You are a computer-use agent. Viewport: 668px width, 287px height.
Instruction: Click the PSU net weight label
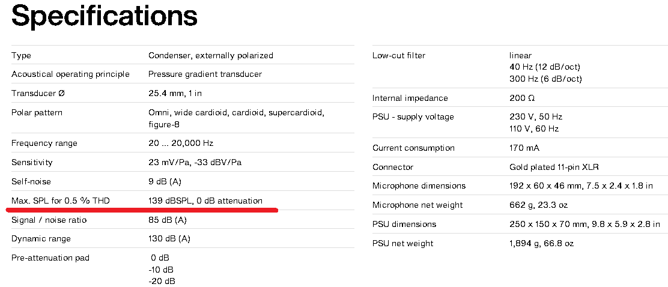click(402, 243)
